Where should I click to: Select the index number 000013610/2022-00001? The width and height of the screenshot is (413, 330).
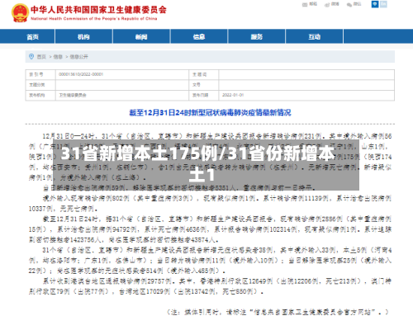click(81, 74)
